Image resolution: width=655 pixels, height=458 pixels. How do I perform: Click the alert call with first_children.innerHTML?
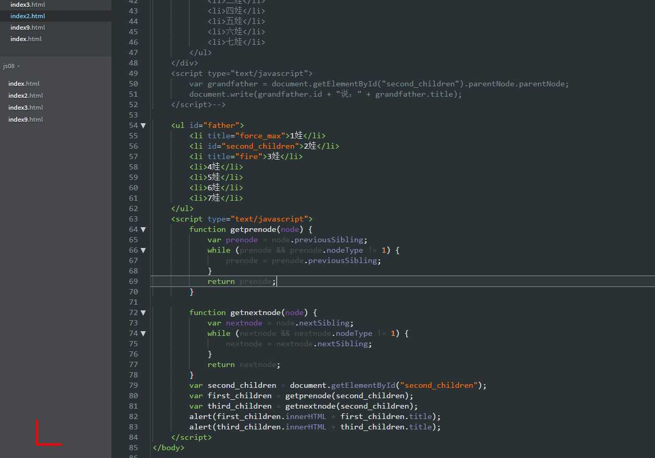click(x=315, y=416)
